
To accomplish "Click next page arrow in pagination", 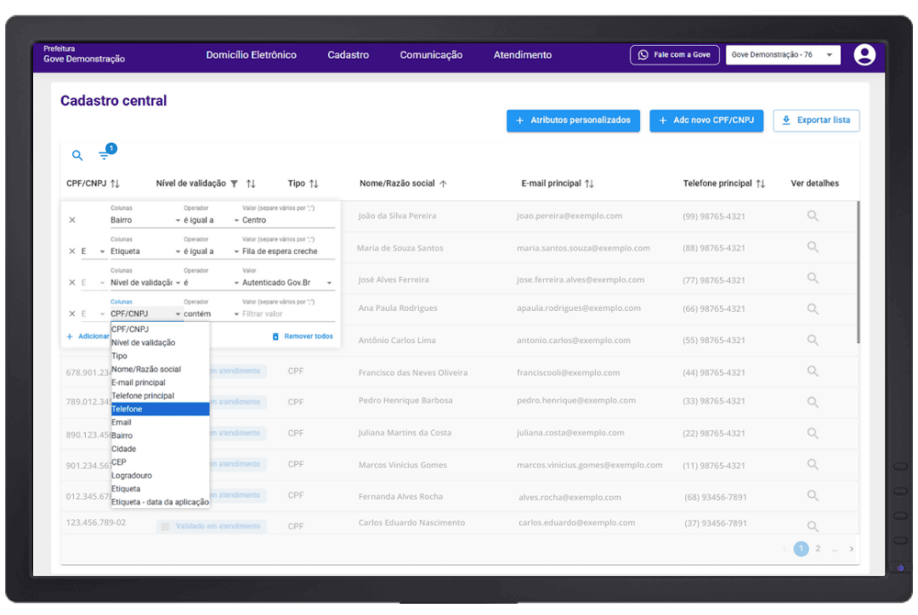I will tap(851, 549).
